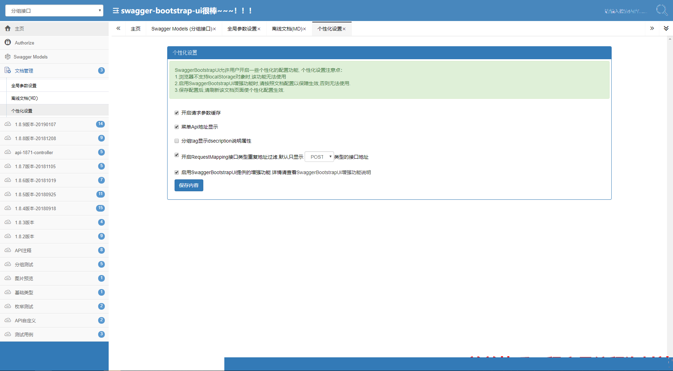Image resolution: width=673 pixels, height=371 pixels.
Task: Toggle 菜单Api地址显示 checkbox
Action: point(177,127)
